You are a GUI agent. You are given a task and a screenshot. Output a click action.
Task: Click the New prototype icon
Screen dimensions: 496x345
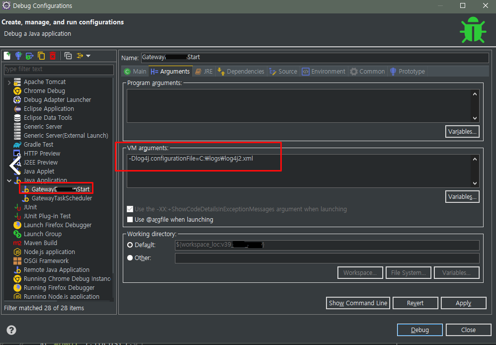(x=19, y=56)
